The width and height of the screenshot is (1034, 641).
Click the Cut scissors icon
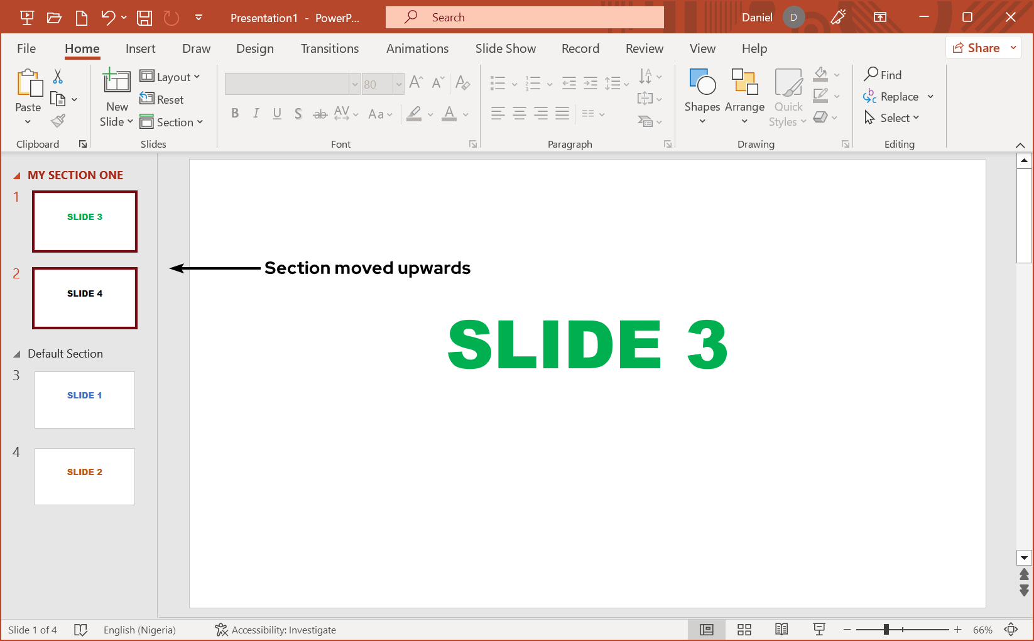point(58,77)
